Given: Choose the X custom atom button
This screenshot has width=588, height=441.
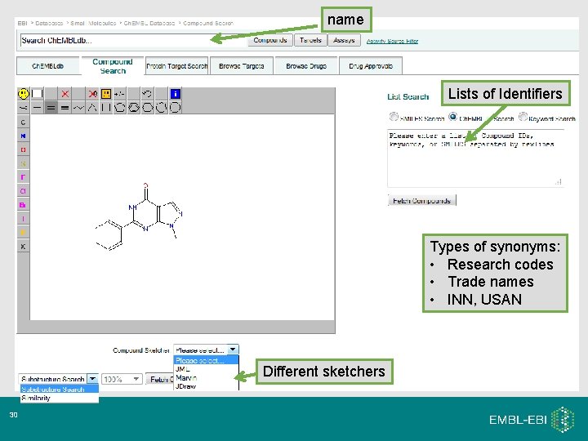Looking at the screenshot, I should (x=23, y=247).
